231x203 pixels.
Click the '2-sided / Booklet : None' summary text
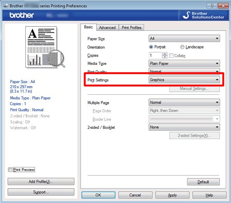tap(30, 116)
